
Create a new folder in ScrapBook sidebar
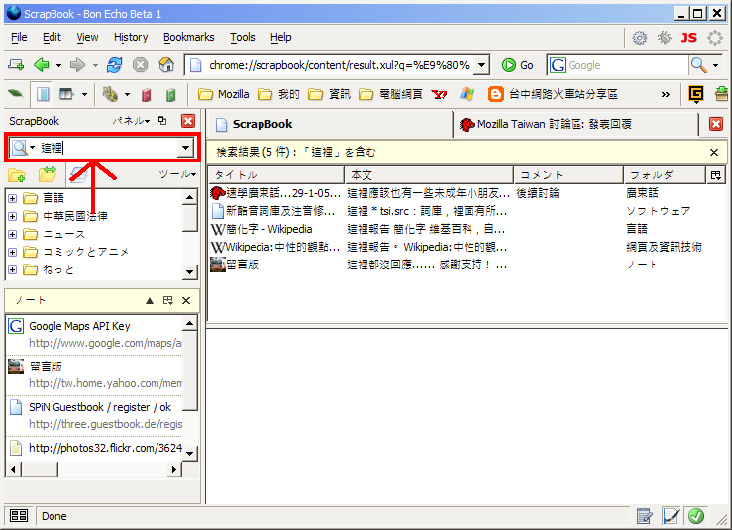point(17,175)
